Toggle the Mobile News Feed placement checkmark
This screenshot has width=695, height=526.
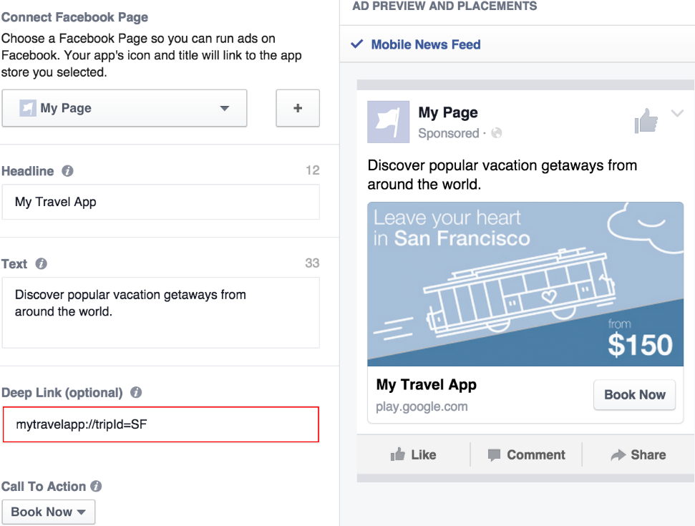pyautogui.click(x=356, y=44)
